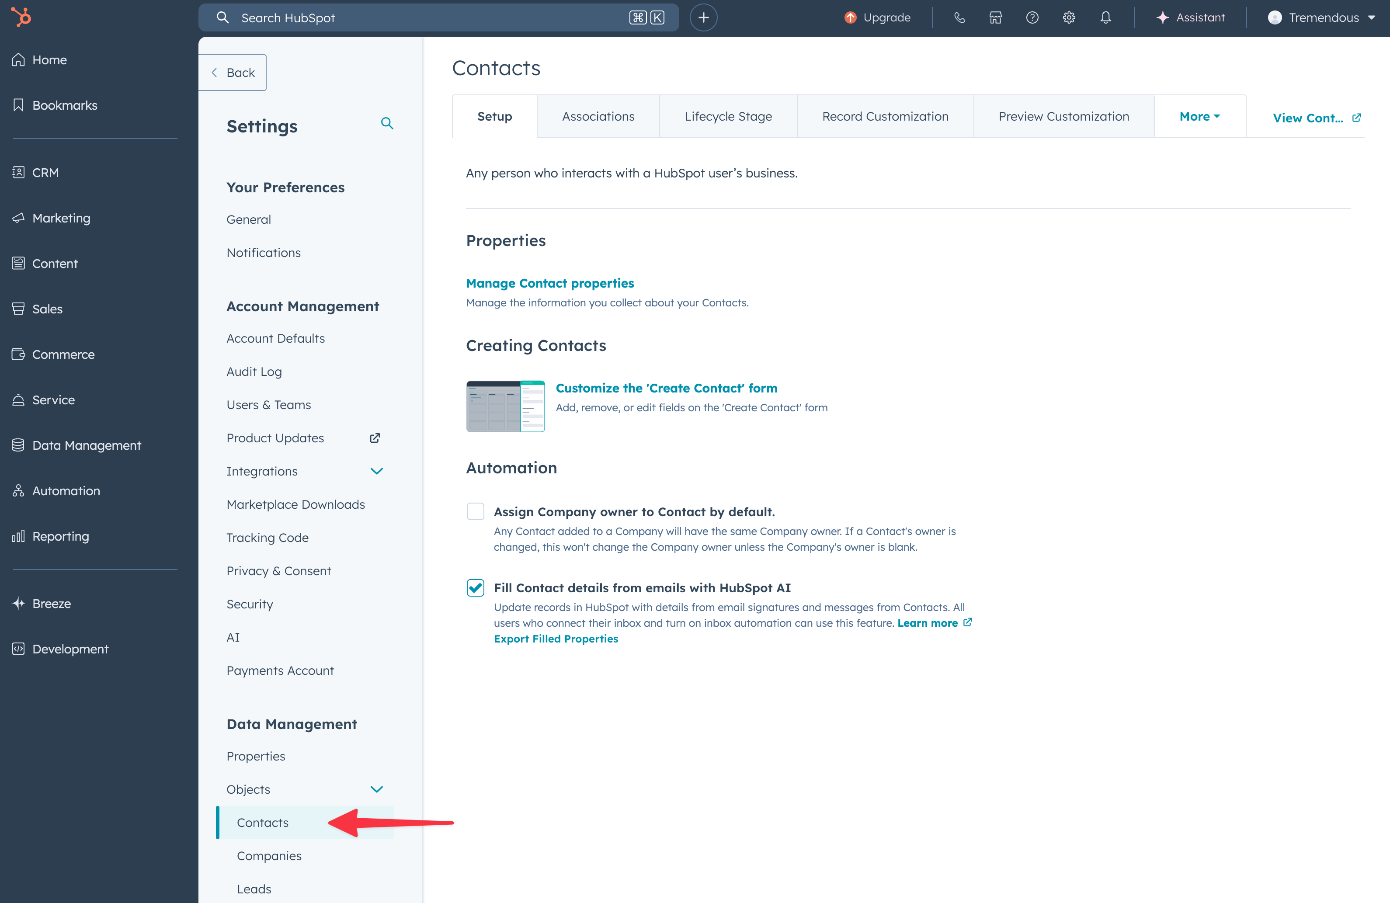Open Manage Contact properties link
This screenshot has height=903, width=1390.
(549, 283)
